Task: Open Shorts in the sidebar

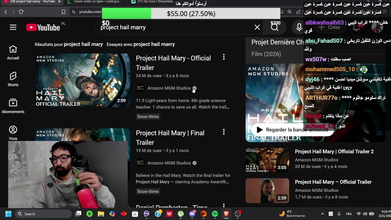Action: click(x=13, y=79)
